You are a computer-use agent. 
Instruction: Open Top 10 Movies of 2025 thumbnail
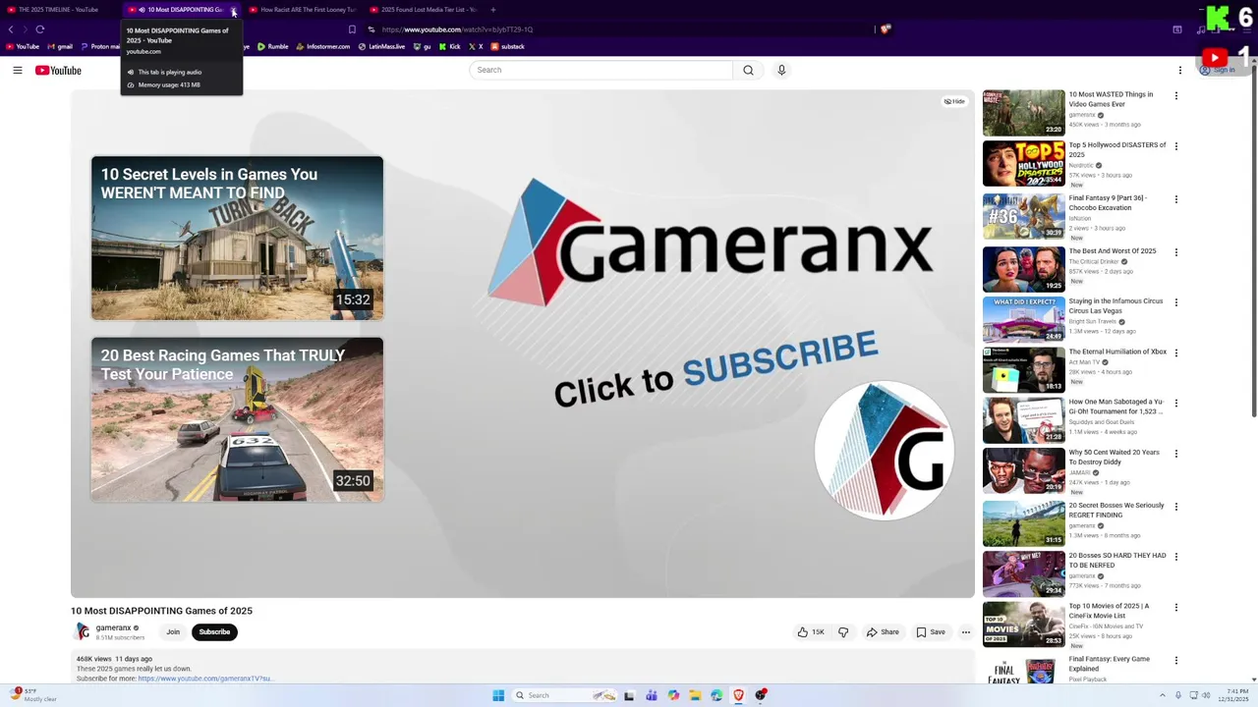(1023, 624)
